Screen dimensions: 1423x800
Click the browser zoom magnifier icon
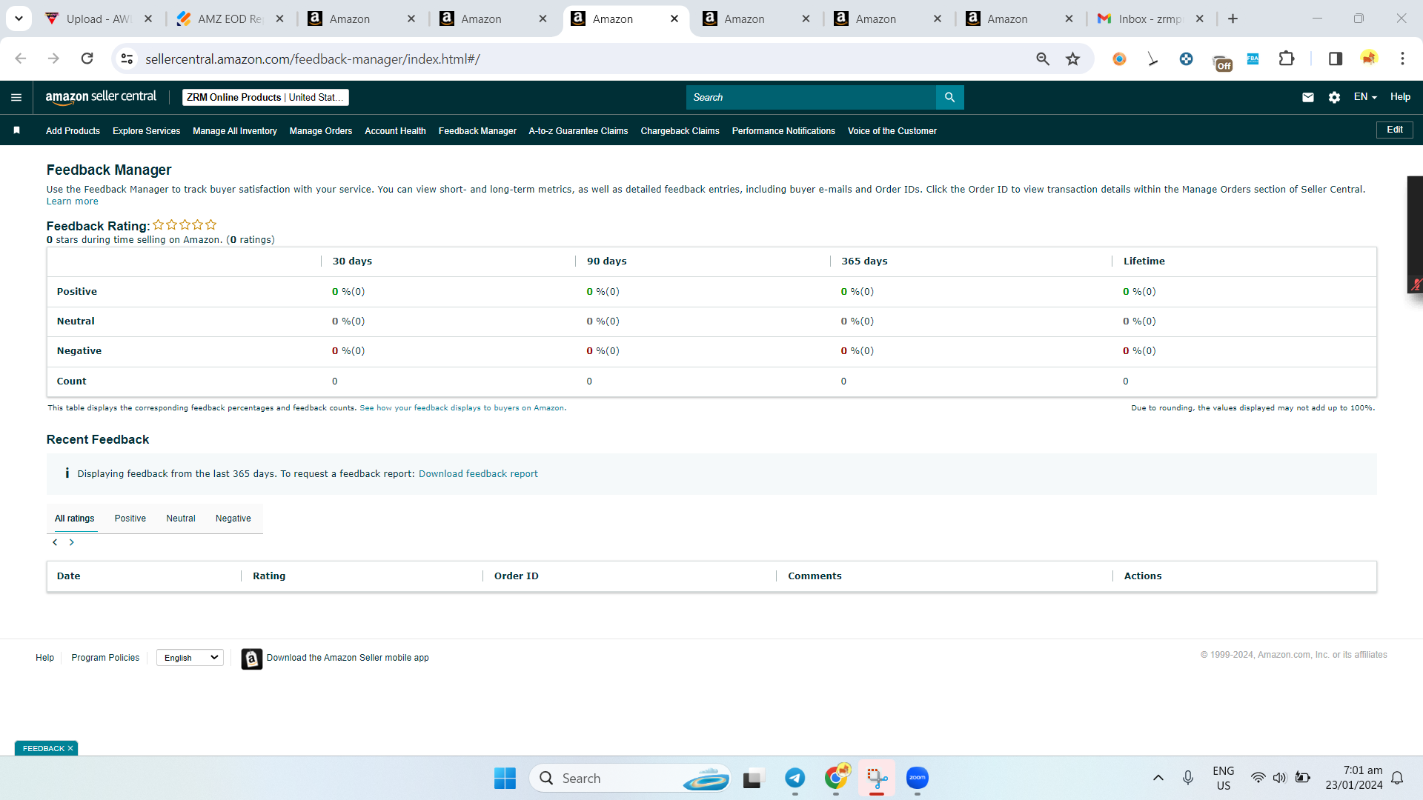[x=1043, y=59]
